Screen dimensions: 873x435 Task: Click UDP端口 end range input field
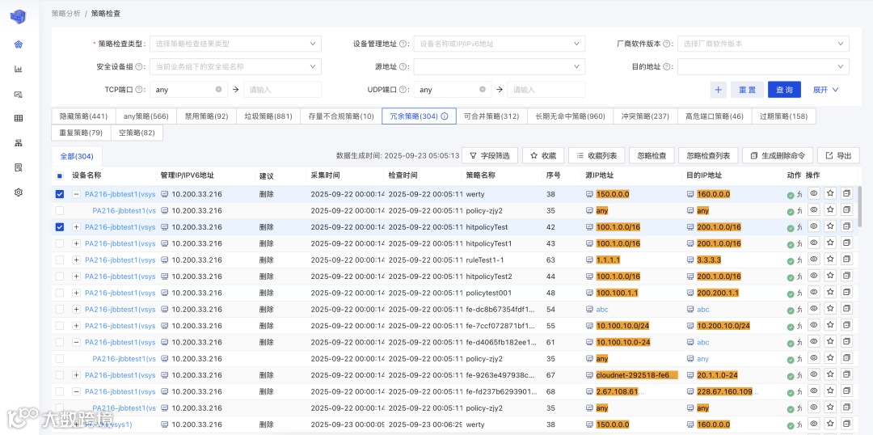(x=546, y=89)
